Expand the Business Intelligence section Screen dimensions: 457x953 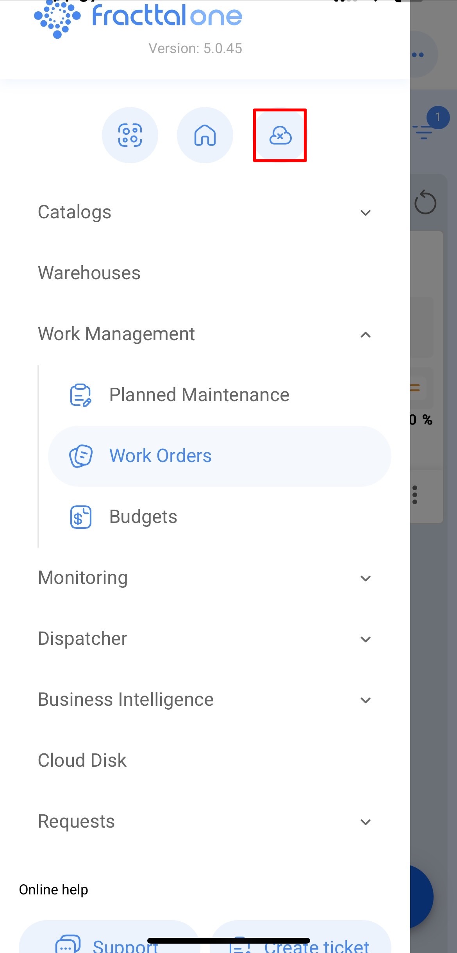[205, 700]
